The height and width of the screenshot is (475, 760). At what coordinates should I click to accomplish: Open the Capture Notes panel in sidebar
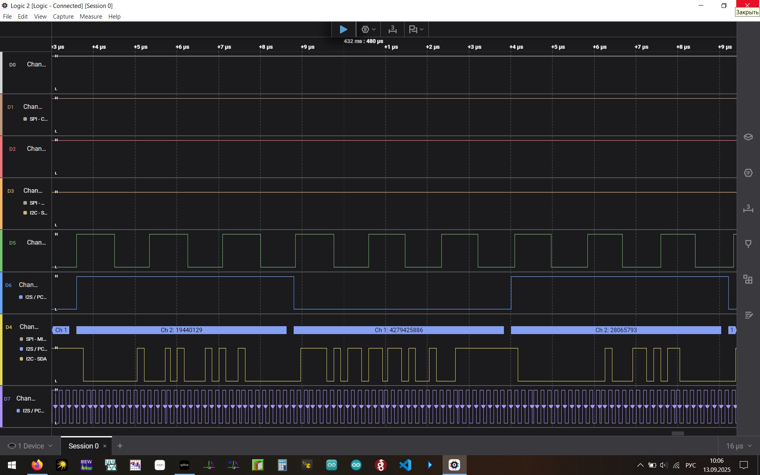(x=748, y=315)
